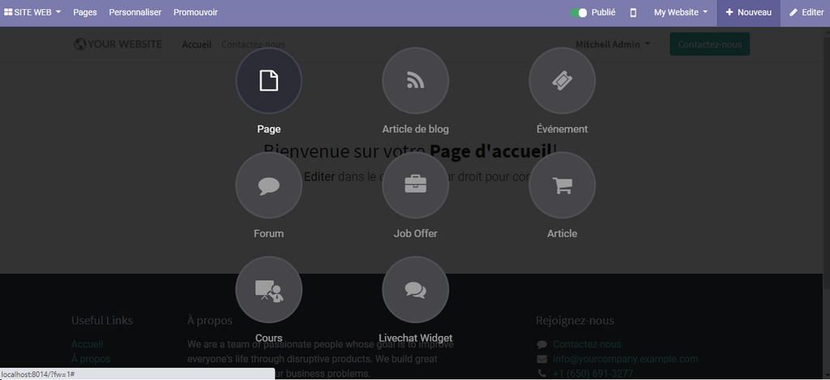This screenshot has height=380, width=830.
Task: Open the Pages menu
Action: (x=85, y=13)
